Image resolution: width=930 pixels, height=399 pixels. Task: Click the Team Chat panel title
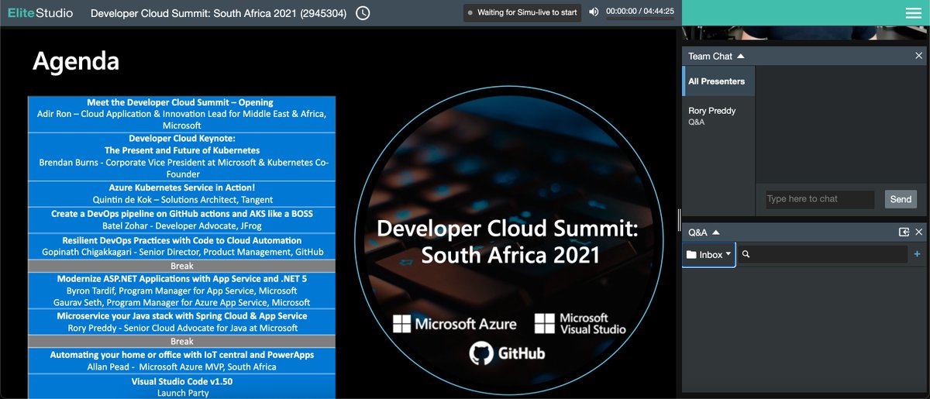click(x=710, y=57)
